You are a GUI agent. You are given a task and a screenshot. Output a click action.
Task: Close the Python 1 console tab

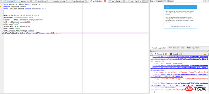[x=166, y=54]
